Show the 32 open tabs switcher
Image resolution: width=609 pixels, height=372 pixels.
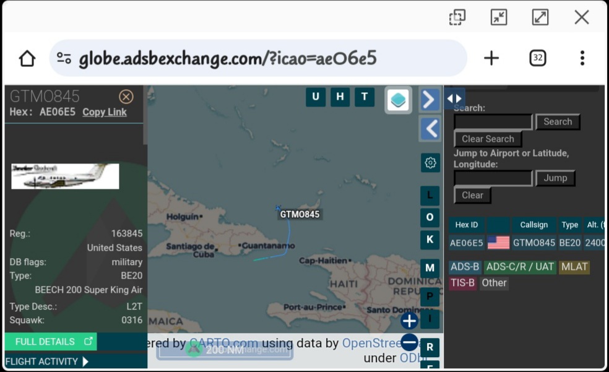(538, 58)
